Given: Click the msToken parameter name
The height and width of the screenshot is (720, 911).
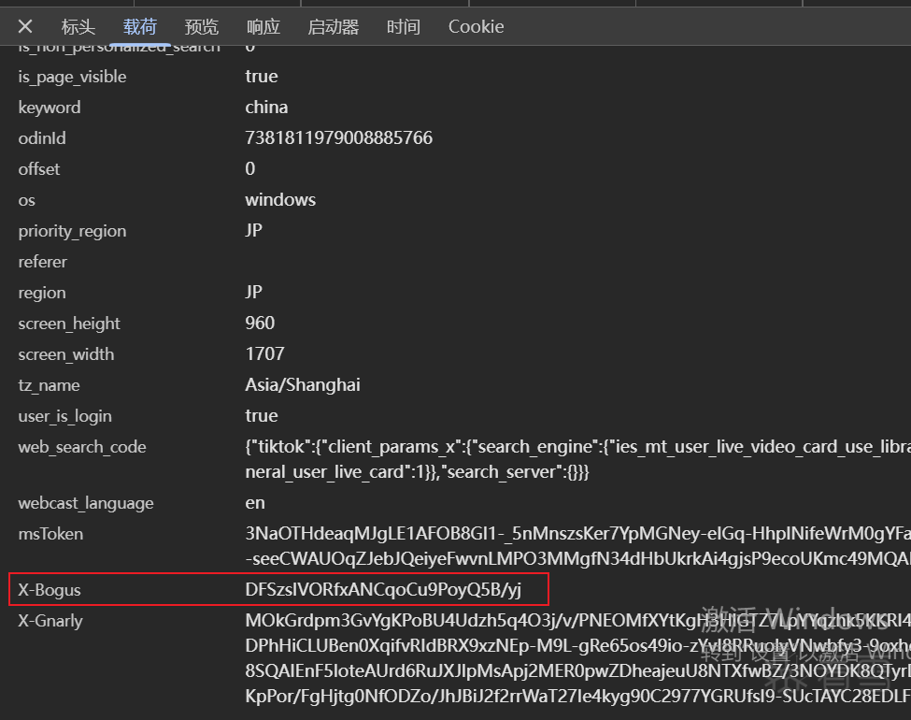Looking at the screenshot, I should [50, 534].
